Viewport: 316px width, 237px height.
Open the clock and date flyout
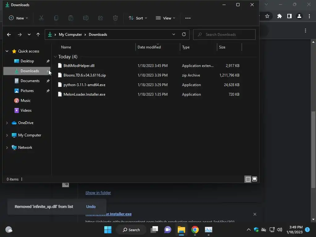[294, 230]
